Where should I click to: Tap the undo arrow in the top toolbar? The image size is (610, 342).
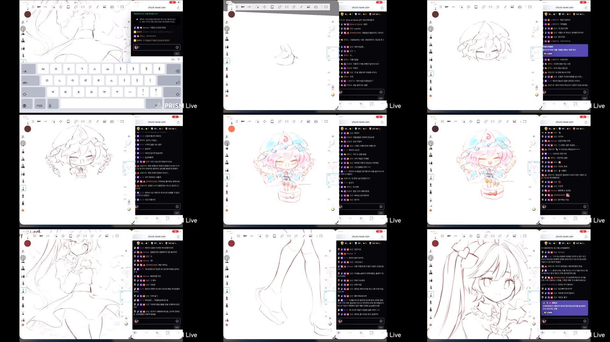pos(39,6)
